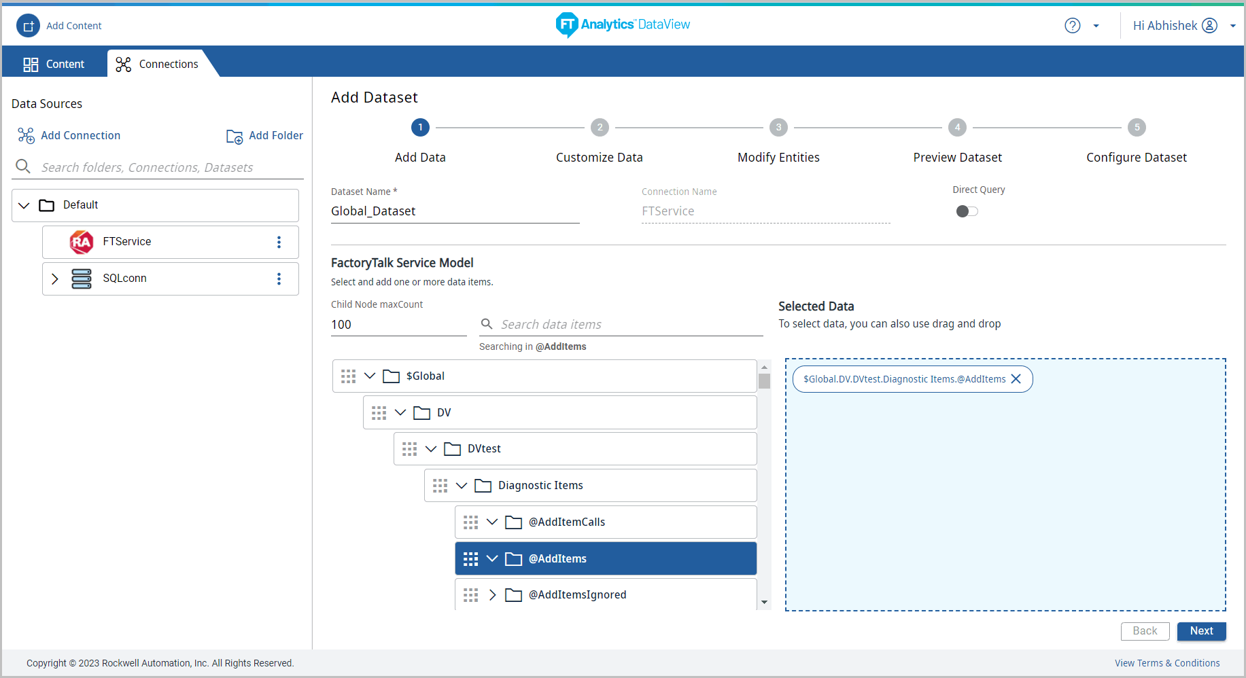Expand the @AddItemsIgnored chevron
Screen dimensions: 1246x678
[493, 595]
